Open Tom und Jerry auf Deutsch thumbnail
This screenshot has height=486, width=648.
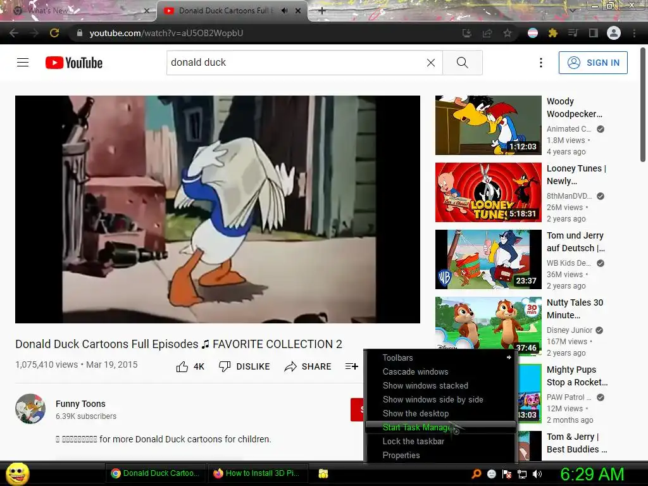(x=489, y=259)
